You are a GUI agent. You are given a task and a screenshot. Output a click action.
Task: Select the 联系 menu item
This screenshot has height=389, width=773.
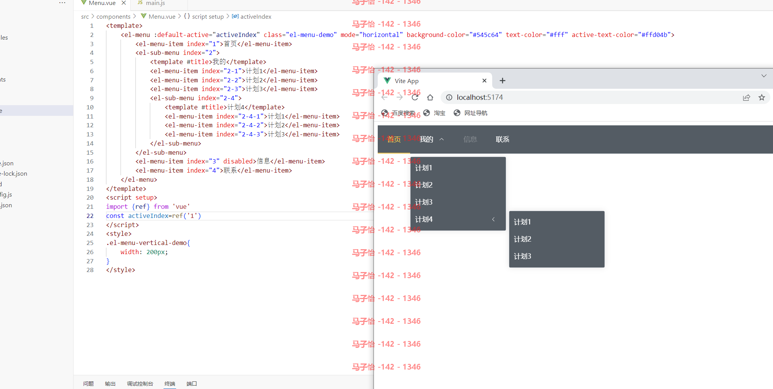pos(502,139)
